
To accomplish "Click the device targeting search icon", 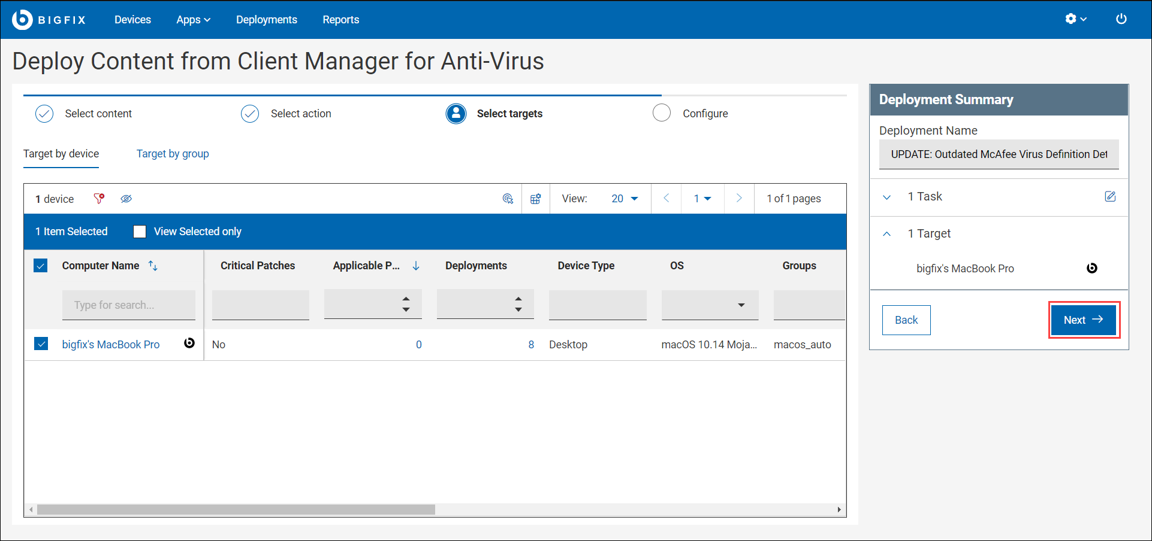I will [x=508, y=199].
